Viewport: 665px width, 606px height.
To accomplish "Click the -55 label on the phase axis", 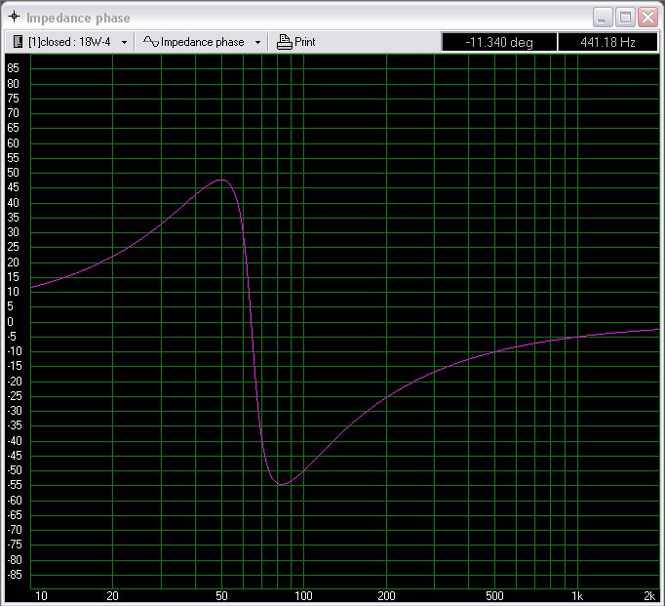I will [x=15, y=485].
